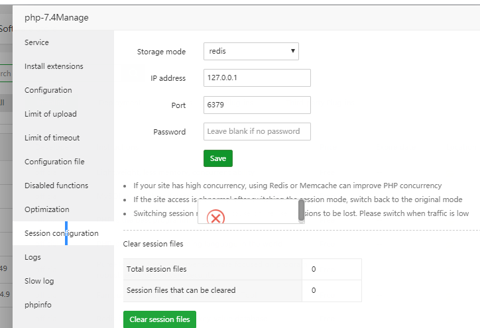Open the Service menu item
This screenshot has width=480, height=328.
pyautogui.click(x=36, y=42)
